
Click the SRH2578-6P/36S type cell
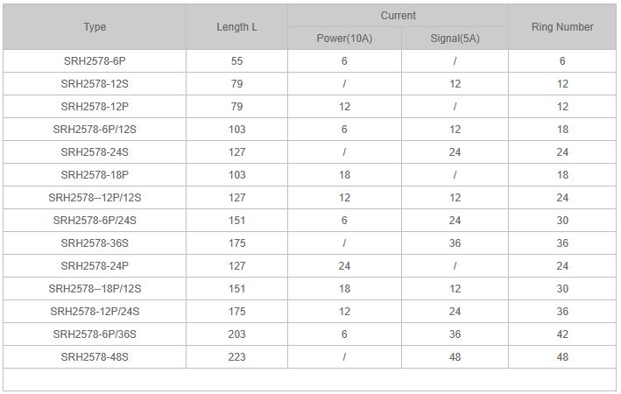tap(95, 334)
